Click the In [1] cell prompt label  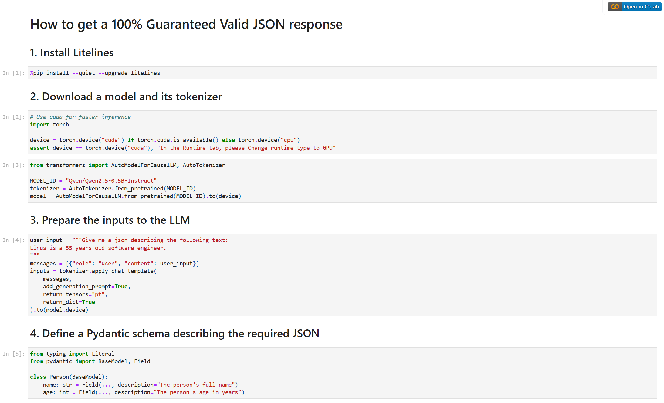pyautogui.click(x=13, y=73)
